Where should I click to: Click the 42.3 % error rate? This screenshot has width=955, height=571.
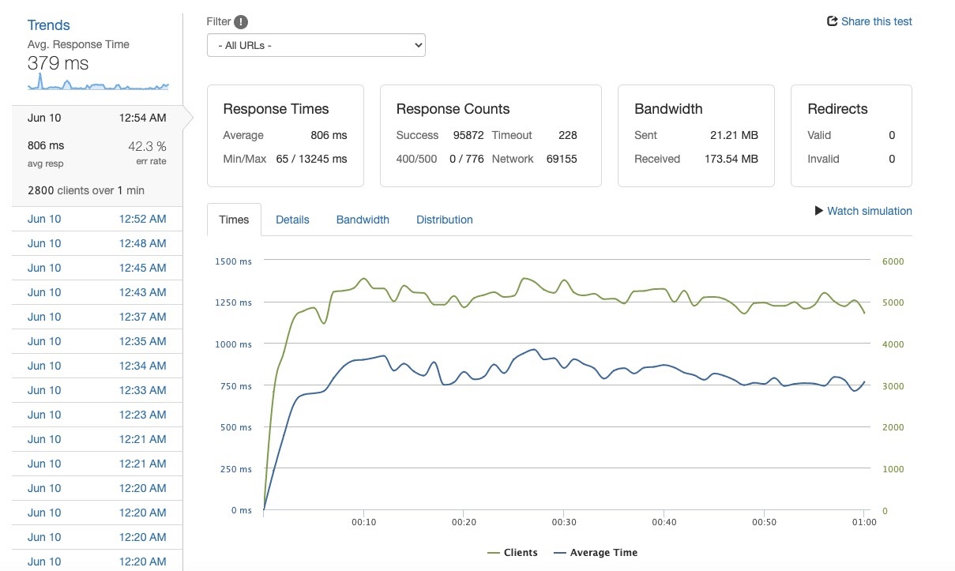[x=147, y=146]
